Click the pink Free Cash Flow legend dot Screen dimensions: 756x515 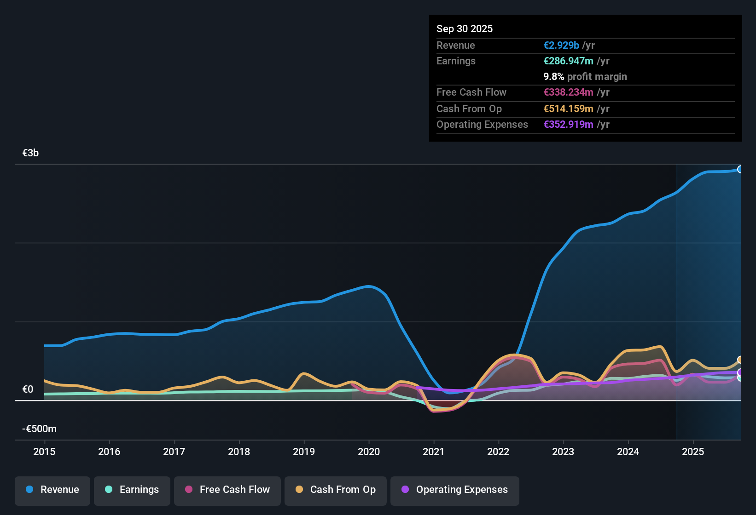point(189,489)
